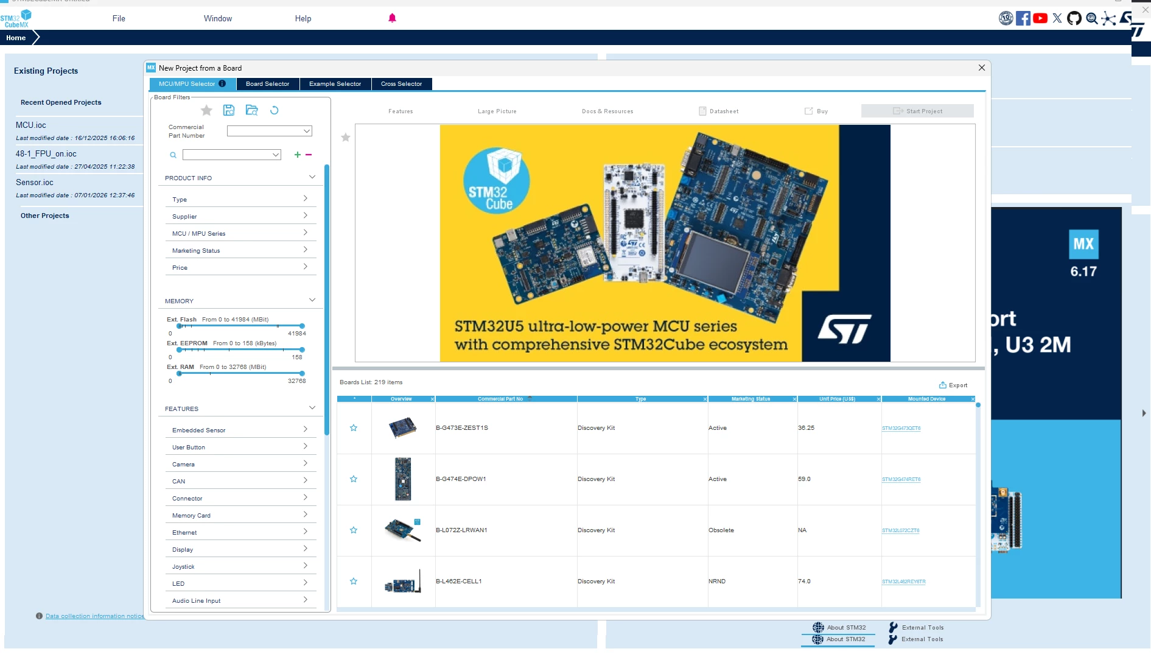
Task: Star the B-L072Z-LRWAN1 board as favorite
Action: 354,530
